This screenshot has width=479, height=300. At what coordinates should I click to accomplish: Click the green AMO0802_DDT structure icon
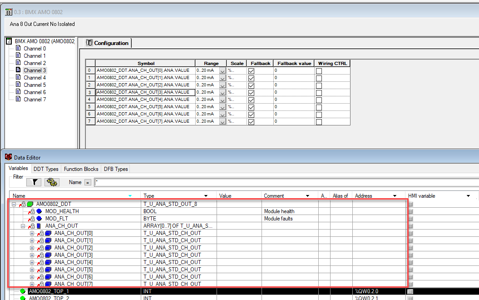tap(30, 204)
